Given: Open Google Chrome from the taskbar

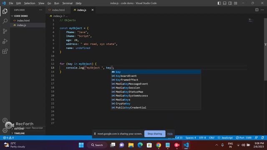Looking at the screenshot, I should 159,145.
